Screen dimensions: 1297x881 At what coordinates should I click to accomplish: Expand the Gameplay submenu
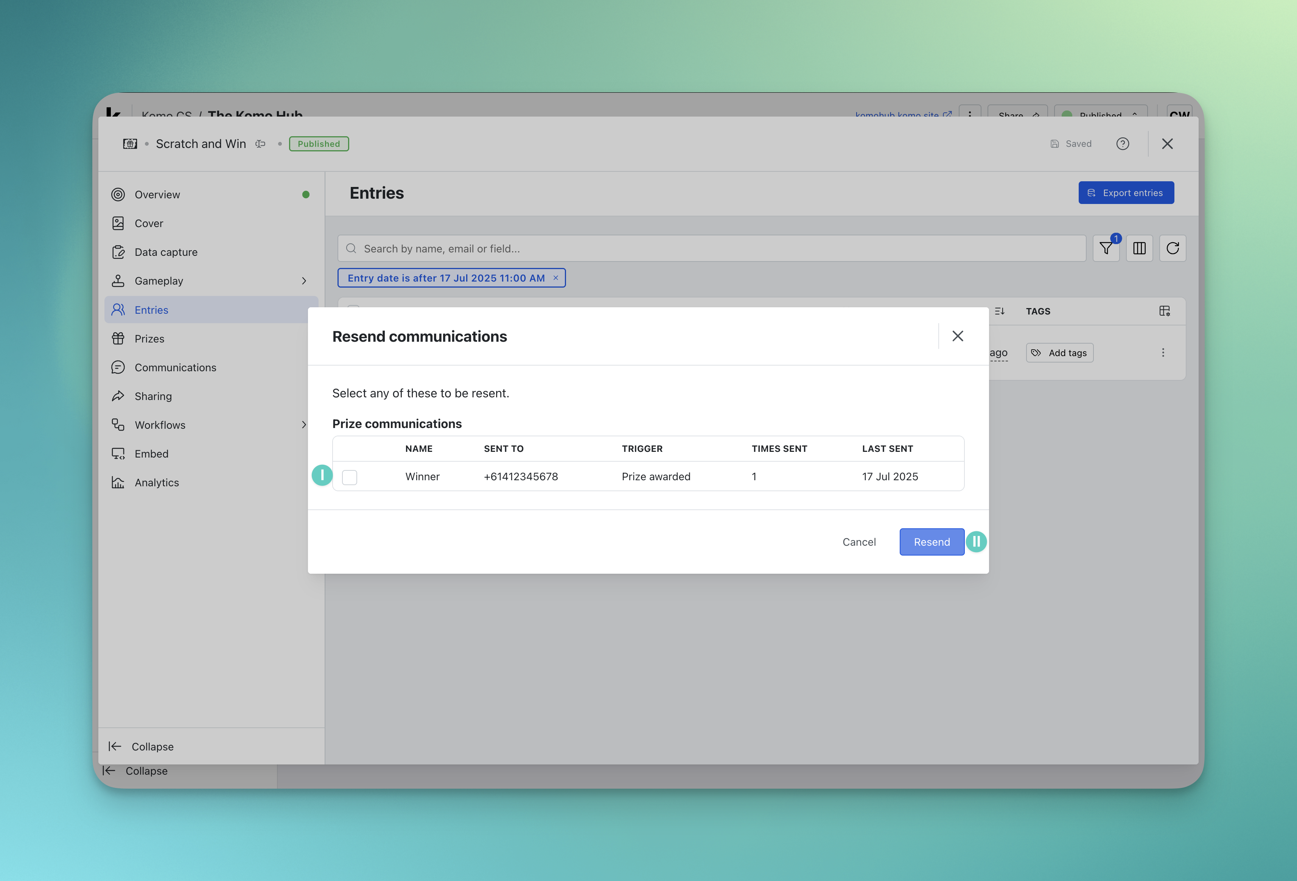coord(304,281)
